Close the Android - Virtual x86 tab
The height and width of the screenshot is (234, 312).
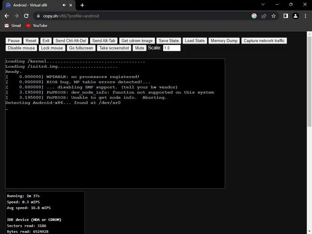(x=71, y=5)
